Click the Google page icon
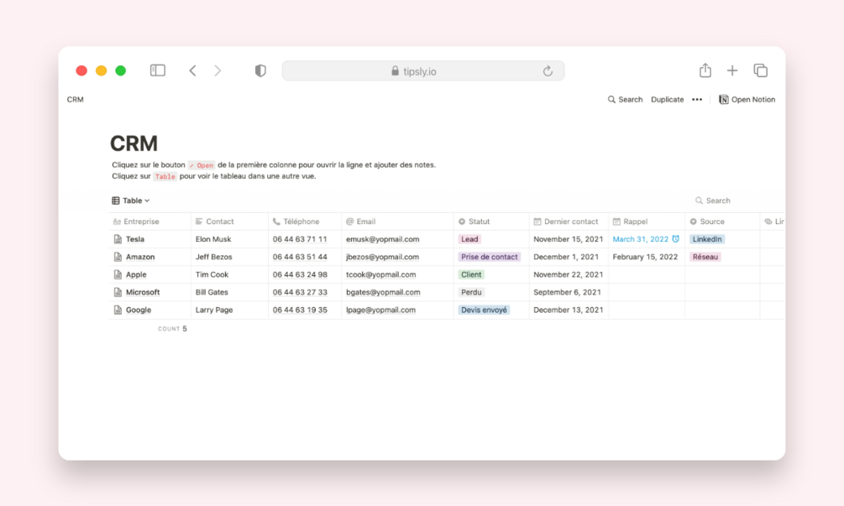Screen dimensions: 844x506 (118, 310)
